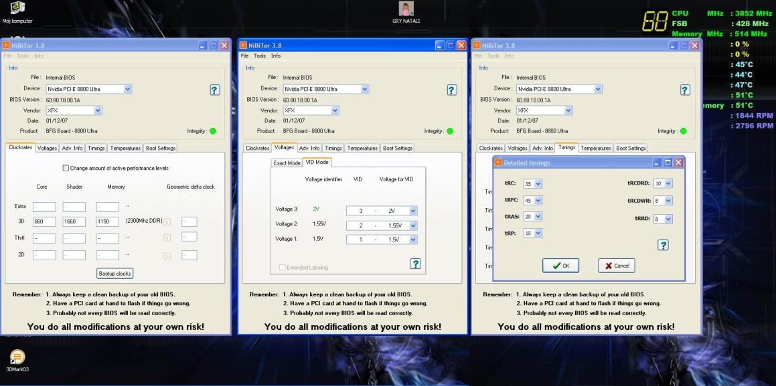Click the NiBiTor title bar icon of middle window

[243, 45]
